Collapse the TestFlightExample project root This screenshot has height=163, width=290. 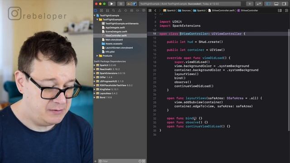click(95, 15)
